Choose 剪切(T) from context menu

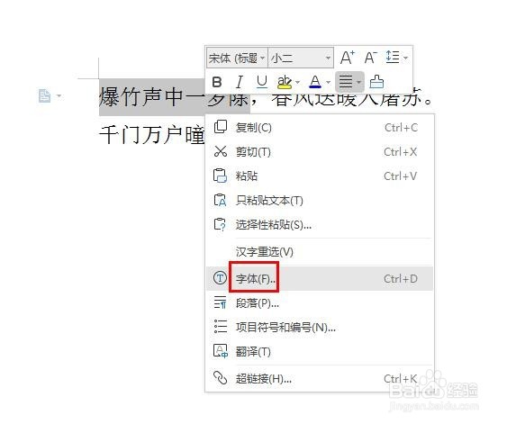(320, 152)
